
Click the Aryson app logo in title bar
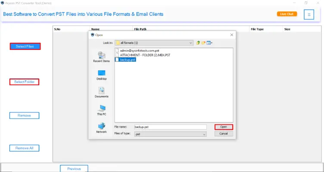pyautogui.click(x=2, y=3)
